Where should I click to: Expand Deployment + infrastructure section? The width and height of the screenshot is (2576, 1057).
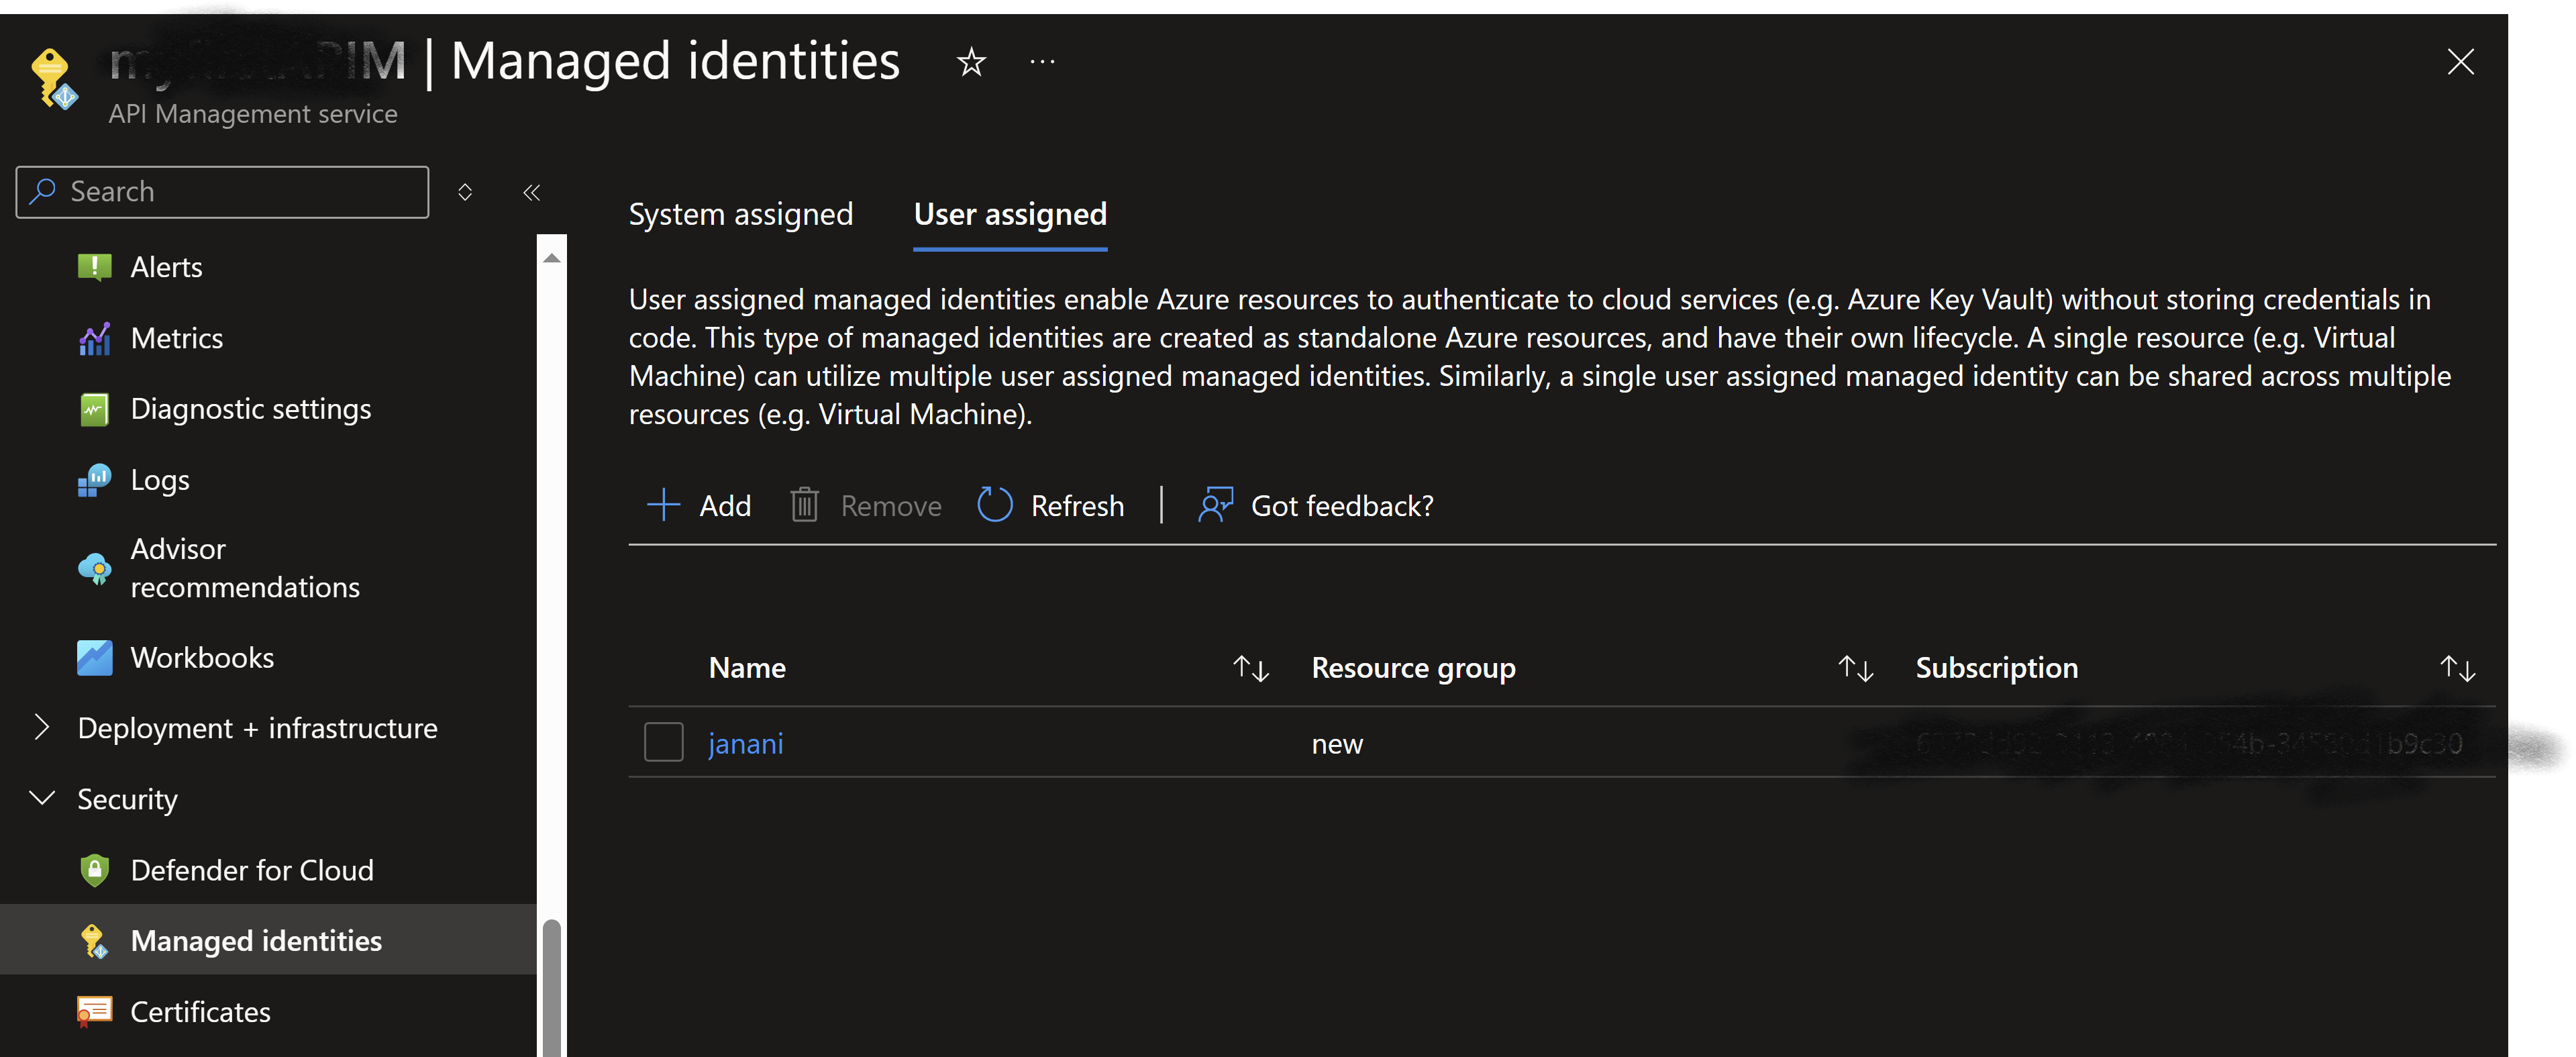pyautogui.click(x=42, y=728)
